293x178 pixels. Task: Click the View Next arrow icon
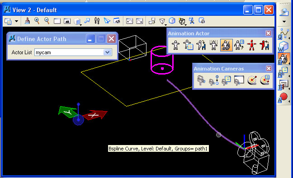139,21
